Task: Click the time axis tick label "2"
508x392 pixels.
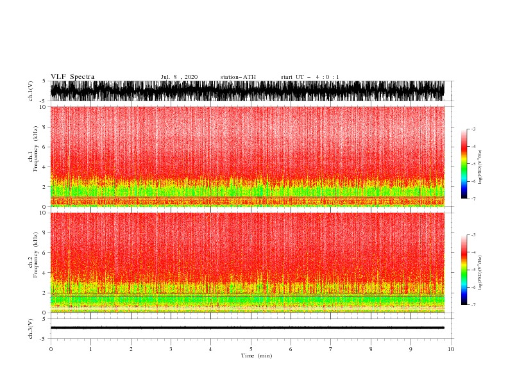Action: click(131, 349)
